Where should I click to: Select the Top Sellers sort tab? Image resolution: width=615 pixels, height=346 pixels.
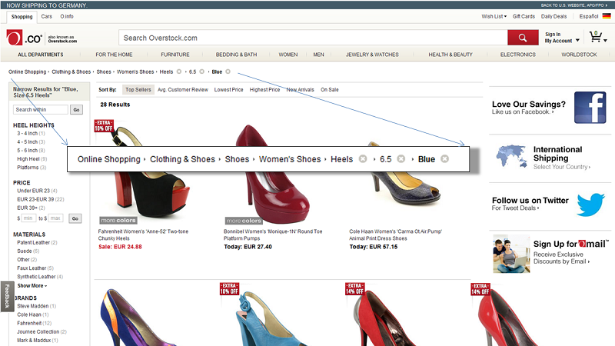[139, 90]
